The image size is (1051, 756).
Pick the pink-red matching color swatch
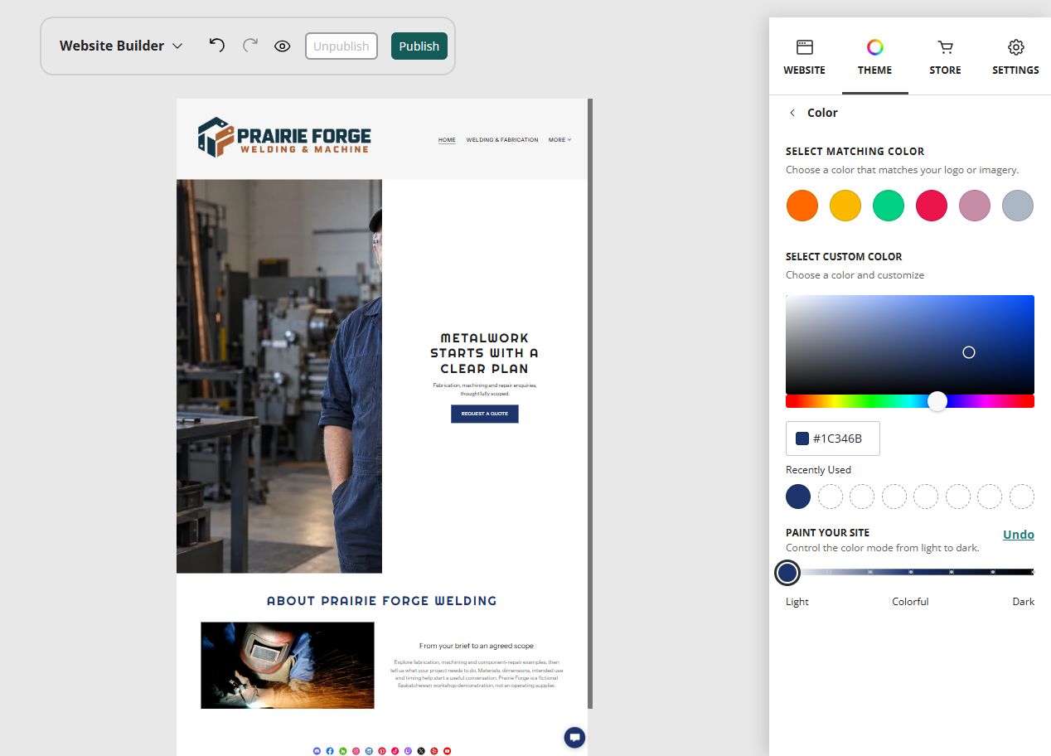tap(932, 206)
